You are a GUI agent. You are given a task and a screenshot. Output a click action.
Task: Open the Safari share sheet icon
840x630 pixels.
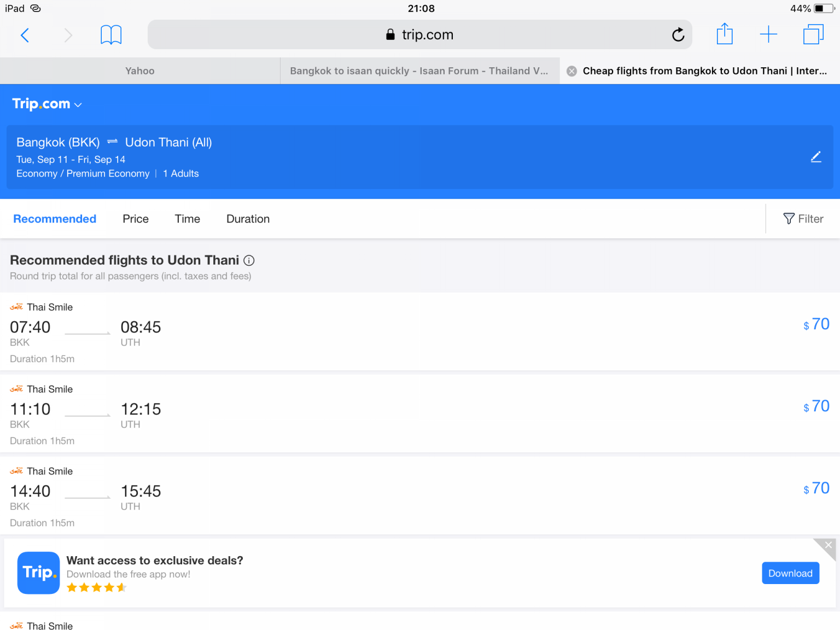725,34
